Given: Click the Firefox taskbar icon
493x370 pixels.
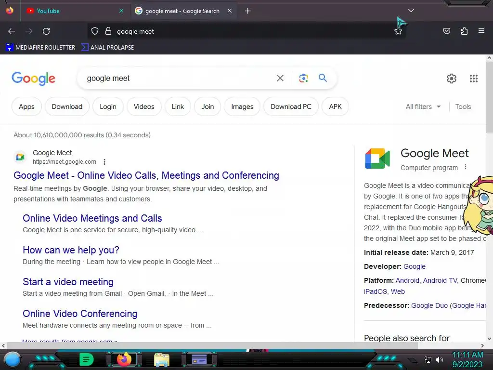Looking at the screenshot, I should click(124, 359).
